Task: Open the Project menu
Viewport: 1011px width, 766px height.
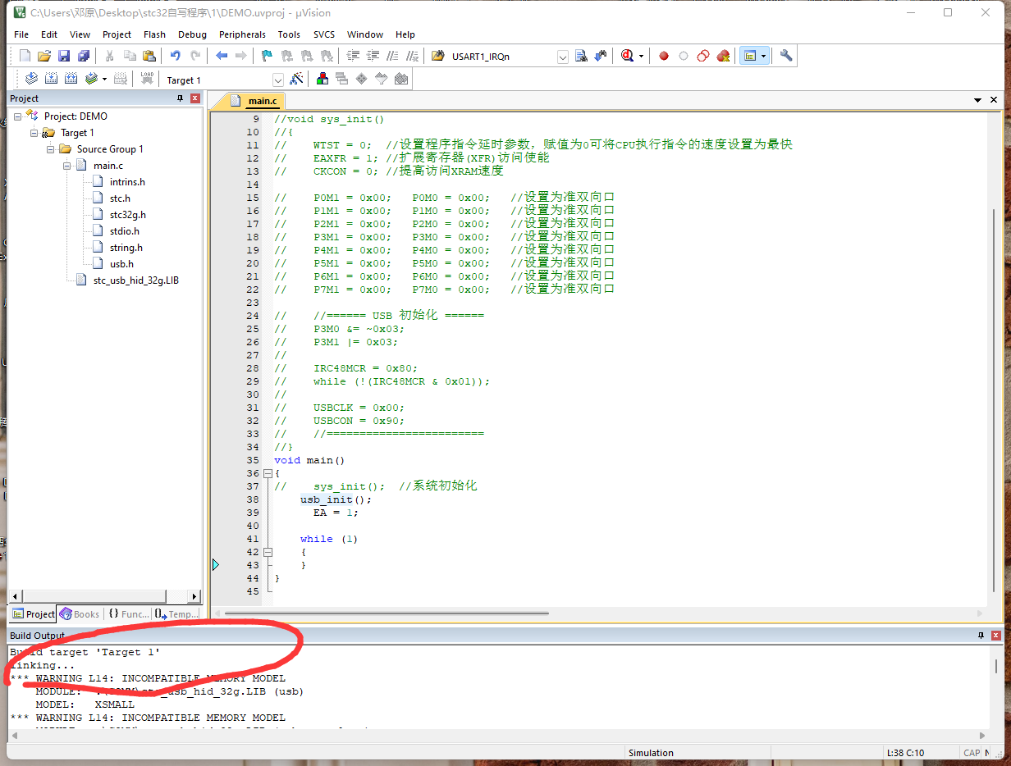Action: coord(117,34)
